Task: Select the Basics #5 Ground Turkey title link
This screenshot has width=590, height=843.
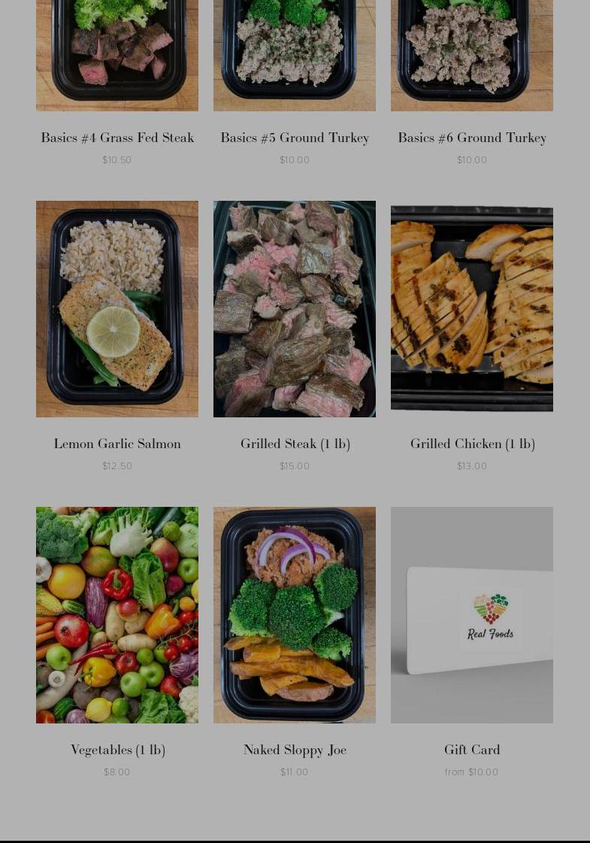Action: coord(295,138)
